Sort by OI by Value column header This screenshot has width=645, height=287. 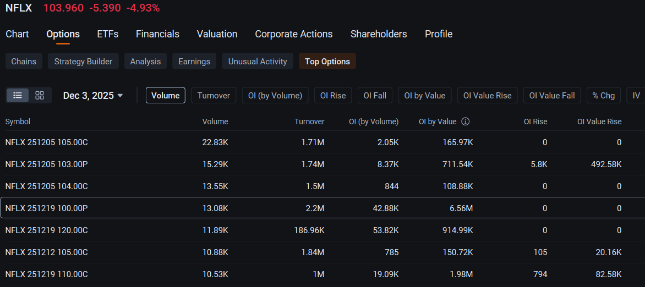click(438, 122)
